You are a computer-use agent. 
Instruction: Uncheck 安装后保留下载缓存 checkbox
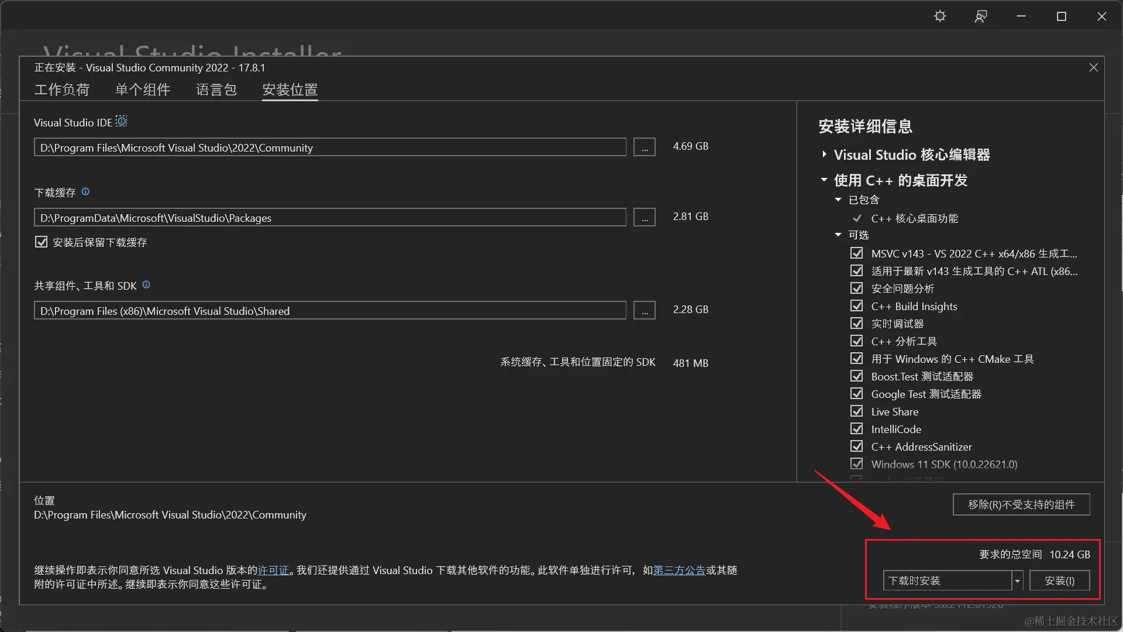pos(41,242)
